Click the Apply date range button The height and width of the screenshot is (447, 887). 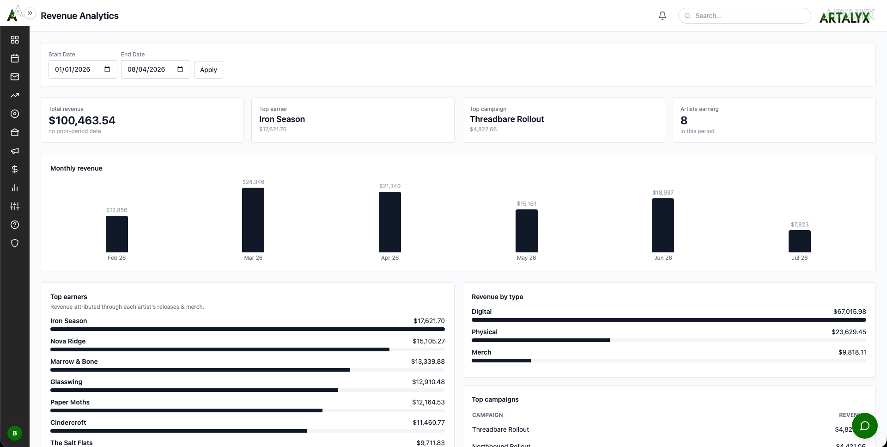208,70
